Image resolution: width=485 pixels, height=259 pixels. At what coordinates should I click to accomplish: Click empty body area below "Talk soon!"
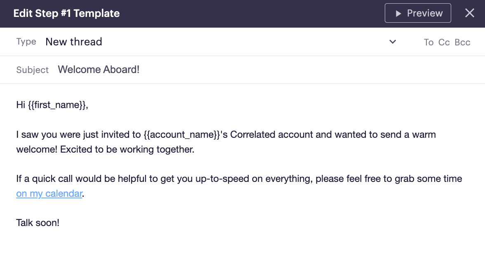(242, 245)
